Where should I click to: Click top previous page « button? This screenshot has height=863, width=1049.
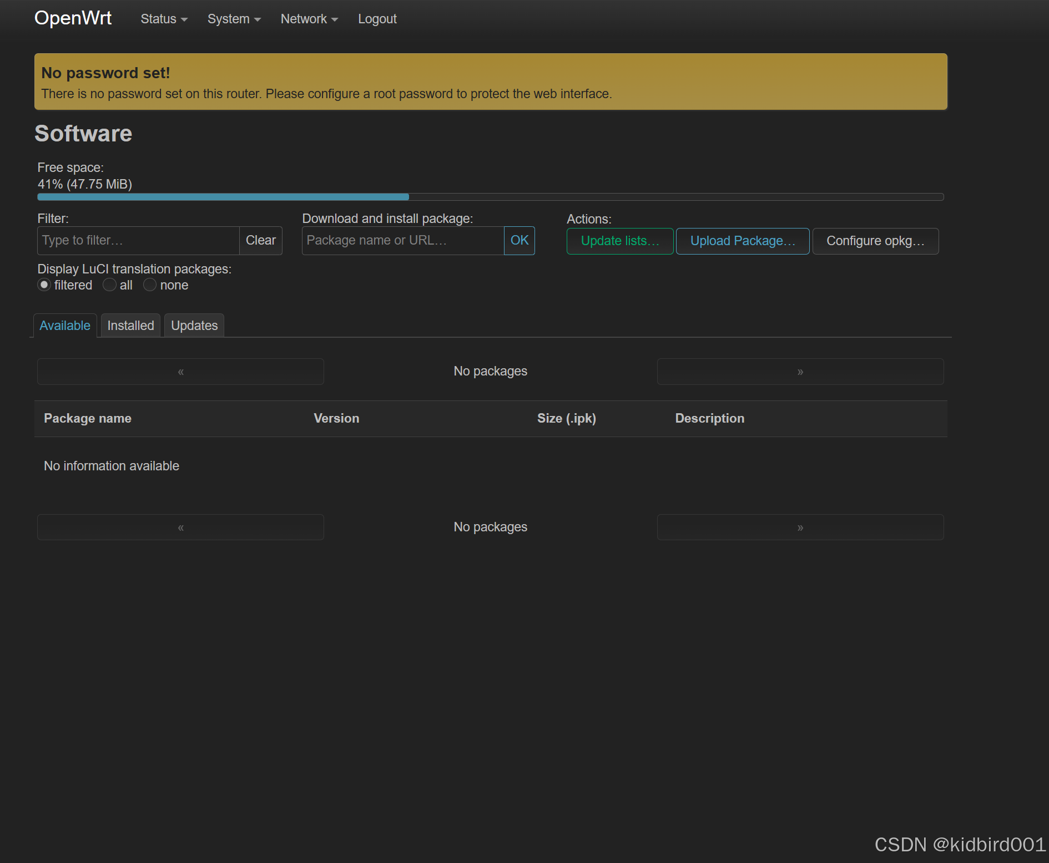click(x=180, y=371)
